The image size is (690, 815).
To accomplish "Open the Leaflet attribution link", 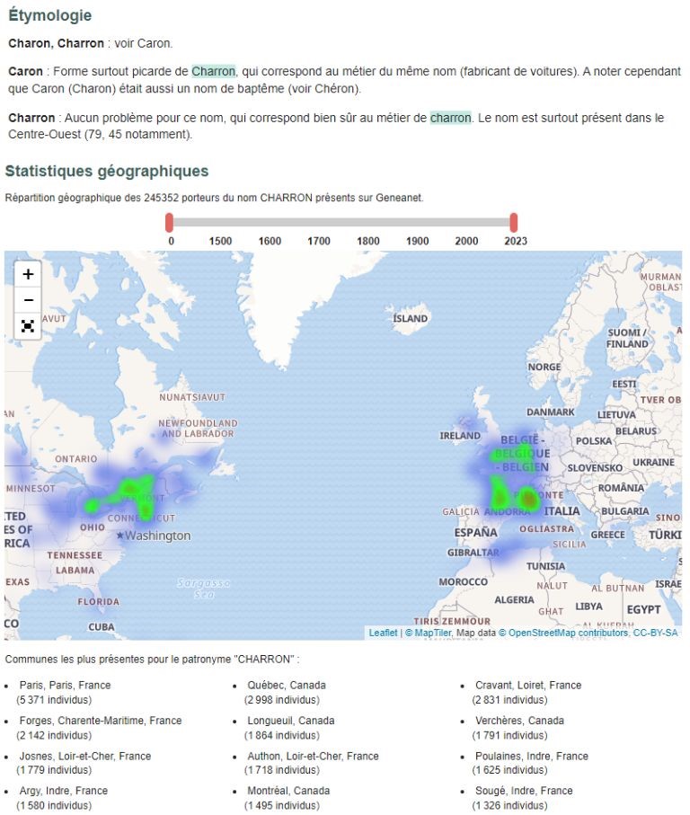I will (383, 633).
